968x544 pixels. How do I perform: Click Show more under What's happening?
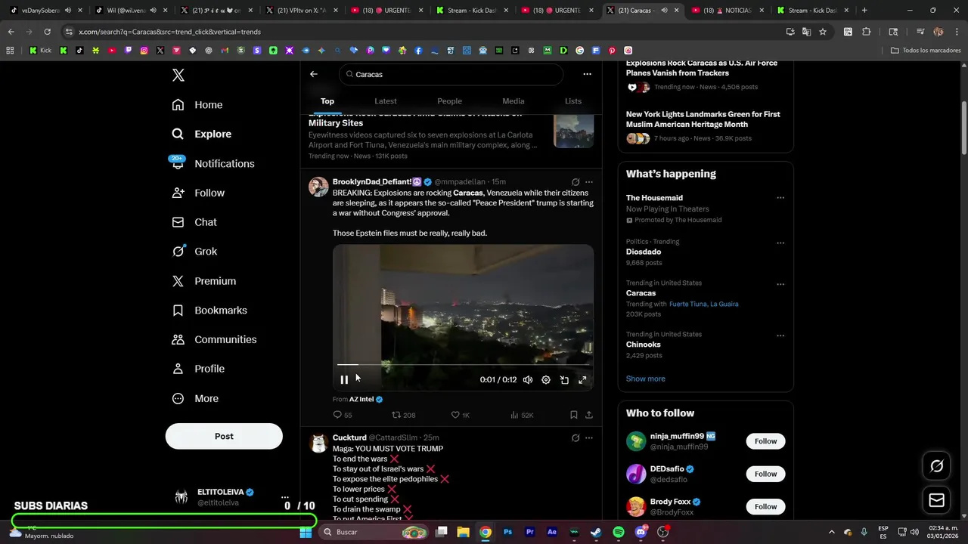(x=646, y=379)
